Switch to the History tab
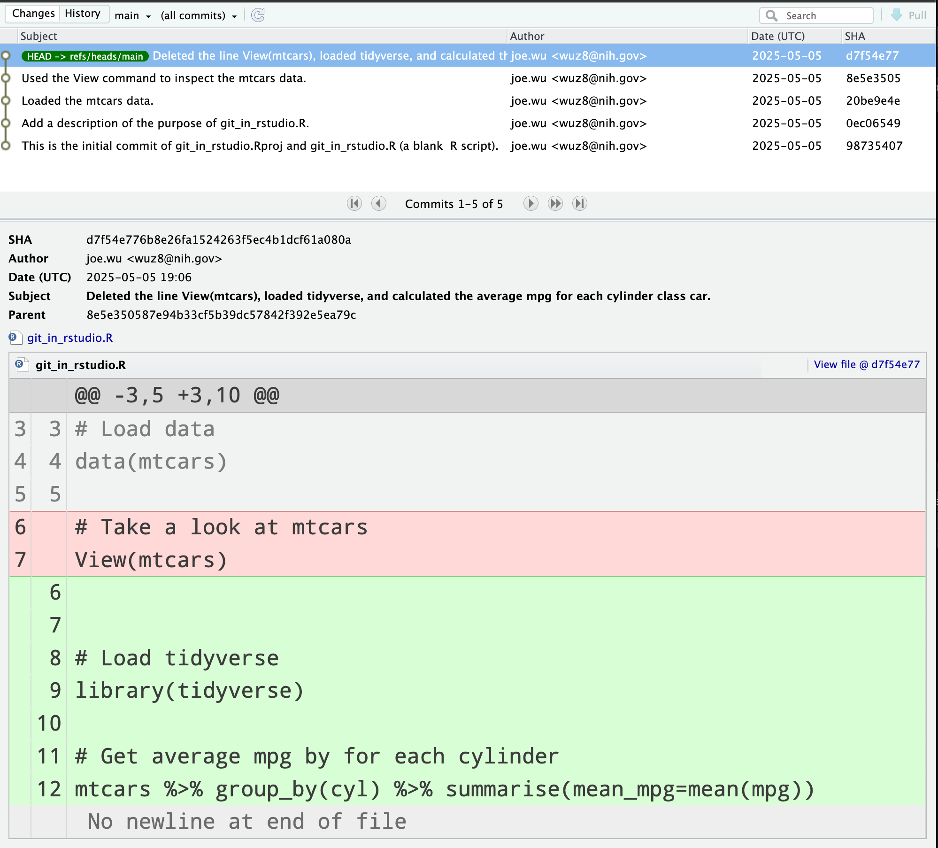 (x=83, y=14)
